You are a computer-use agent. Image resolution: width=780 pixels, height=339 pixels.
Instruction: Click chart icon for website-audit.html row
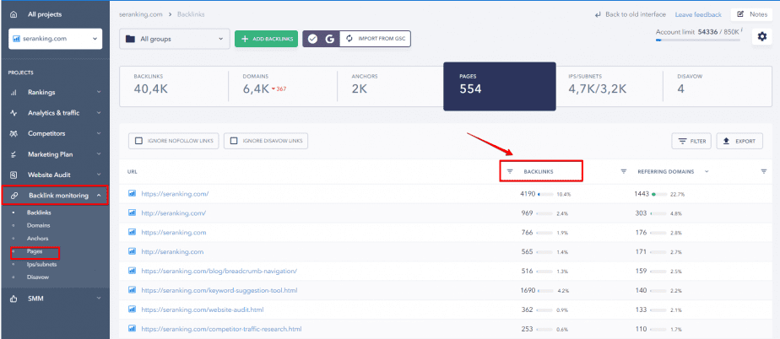pyautogui.click(x=133, y=309)
